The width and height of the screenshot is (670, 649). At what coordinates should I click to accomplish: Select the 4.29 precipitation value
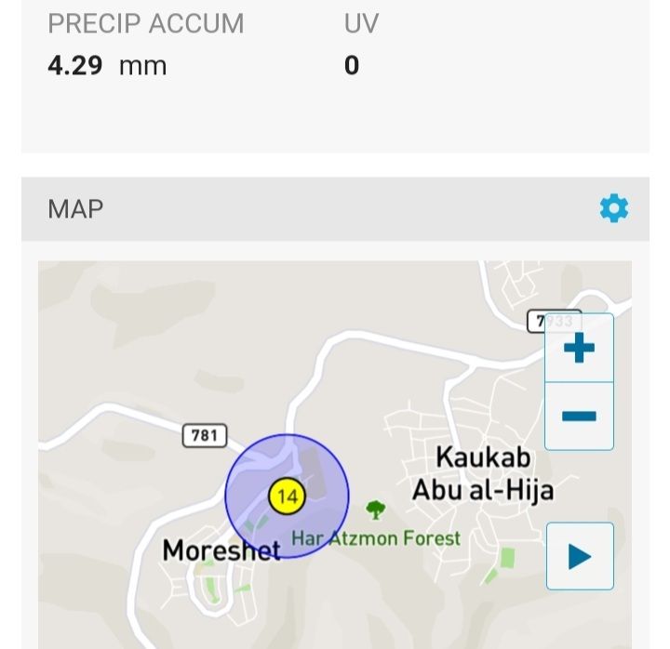[x=75, y=65]
